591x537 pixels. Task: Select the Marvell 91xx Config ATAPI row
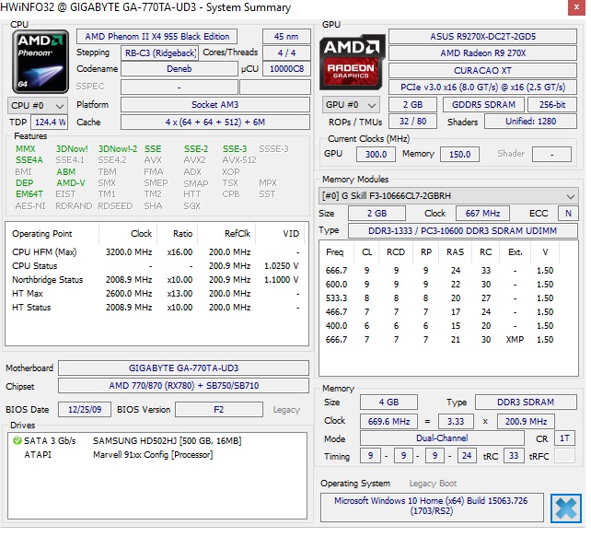[156, 454]
